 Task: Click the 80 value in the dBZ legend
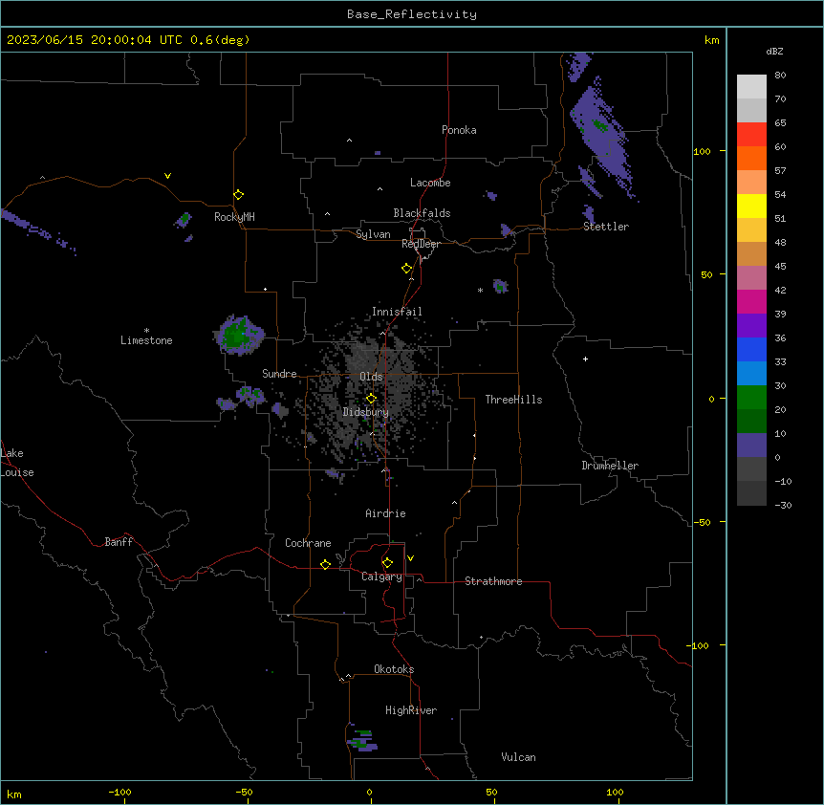[780, 75]
